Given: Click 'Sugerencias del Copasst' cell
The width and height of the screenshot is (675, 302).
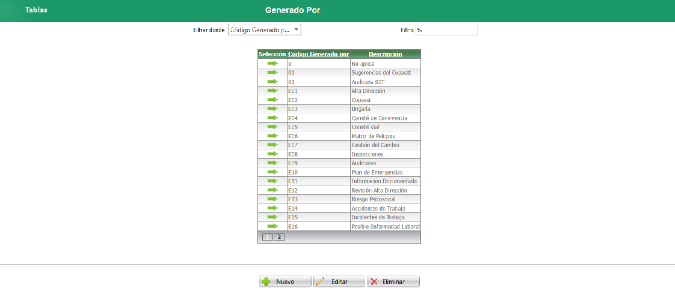Looking at the screenshot, I should tap(385, 72).
